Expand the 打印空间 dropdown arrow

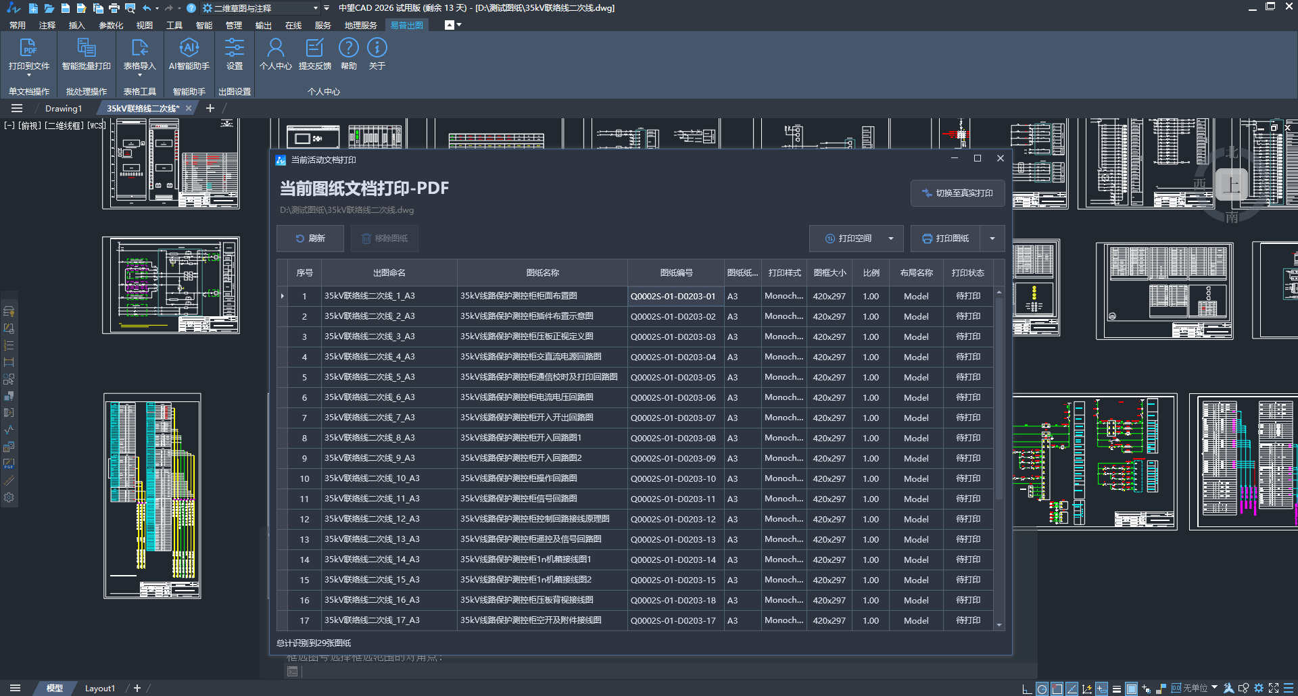coord(891,239)
